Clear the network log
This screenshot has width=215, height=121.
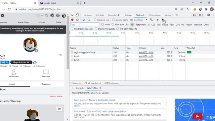(x=77, y=20)
